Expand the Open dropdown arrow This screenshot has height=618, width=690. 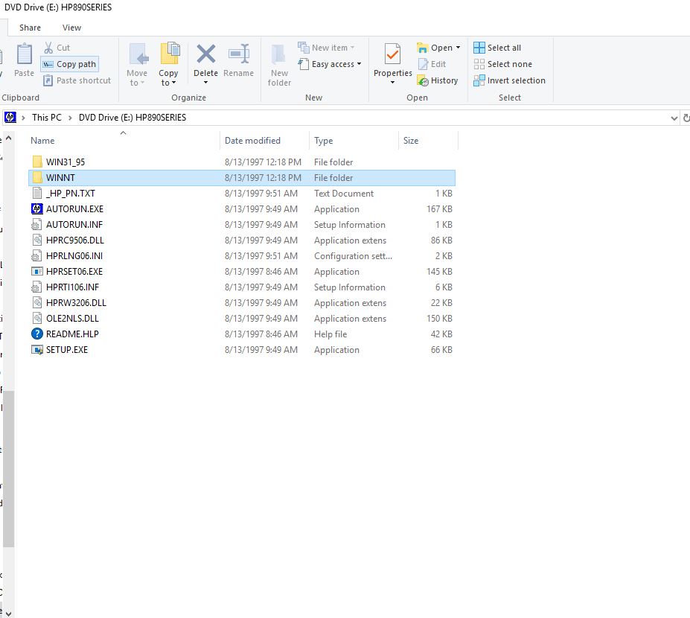coord(458,48)
